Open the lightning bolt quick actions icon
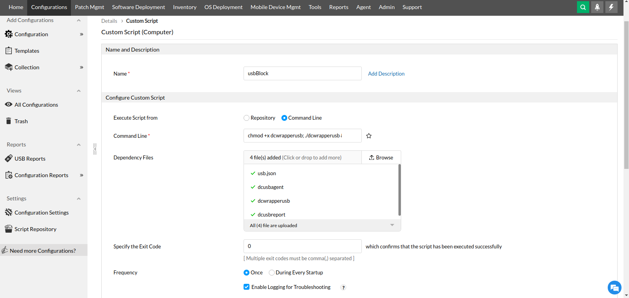The width and height of the screenshot is (629, 298). [x=611, y=7]
